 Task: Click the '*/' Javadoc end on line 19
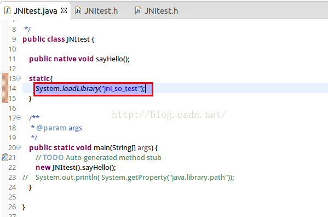34,138
